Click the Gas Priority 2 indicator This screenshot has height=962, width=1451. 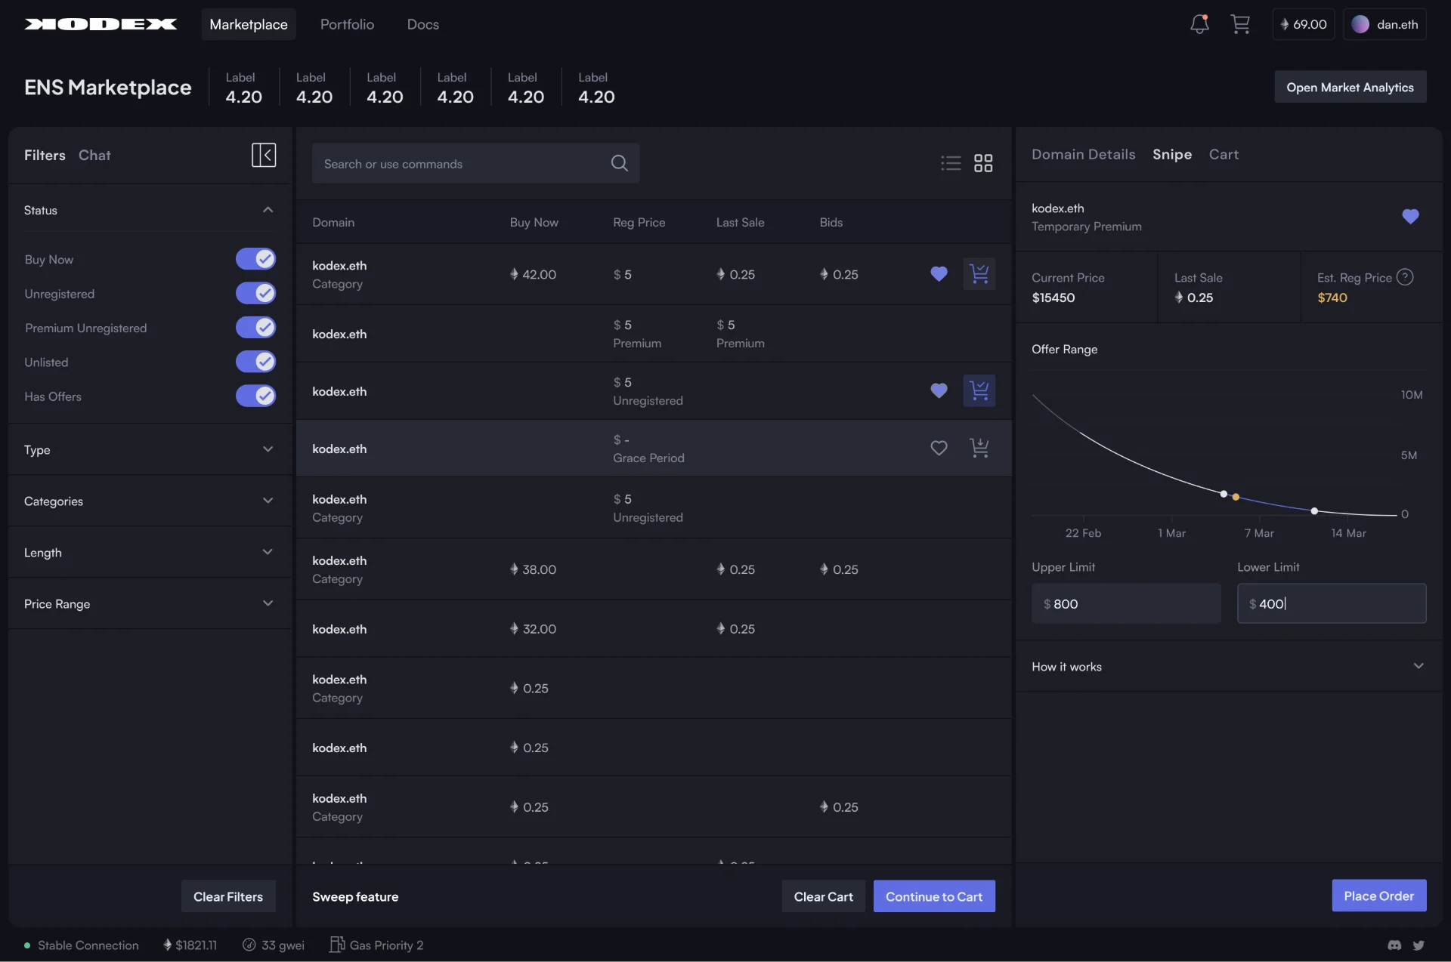coord(376,945)
